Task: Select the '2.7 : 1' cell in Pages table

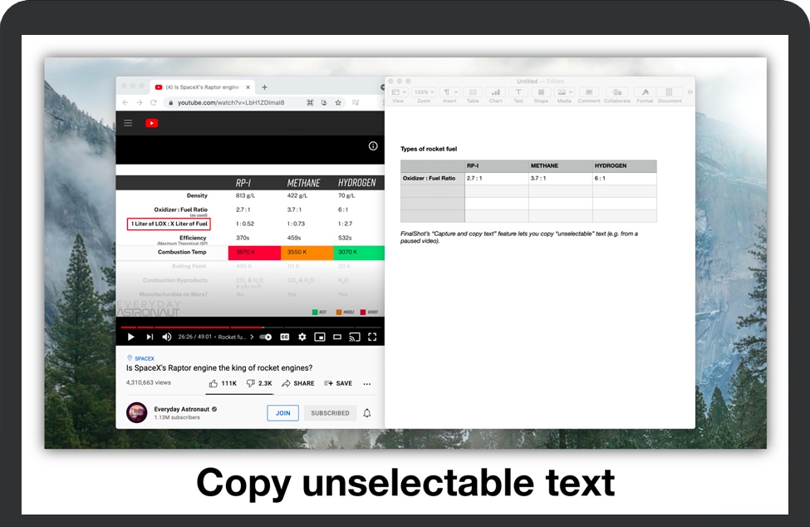Action: coord(497,178)
